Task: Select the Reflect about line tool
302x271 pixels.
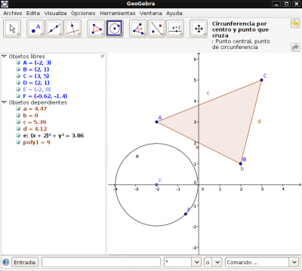Action: click(156, 29)
